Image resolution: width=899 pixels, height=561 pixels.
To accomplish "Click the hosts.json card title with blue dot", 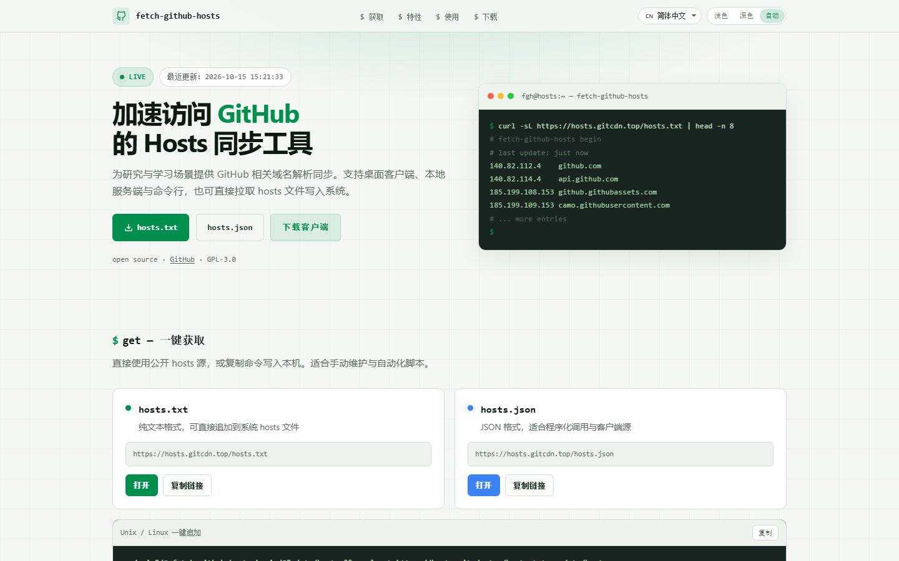I will (x=502, y=410).
